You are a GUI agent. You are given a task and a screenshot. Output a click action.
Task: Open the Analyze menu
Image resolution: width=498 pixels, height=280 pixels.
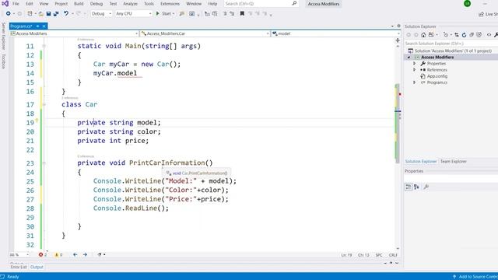(130, 4)
